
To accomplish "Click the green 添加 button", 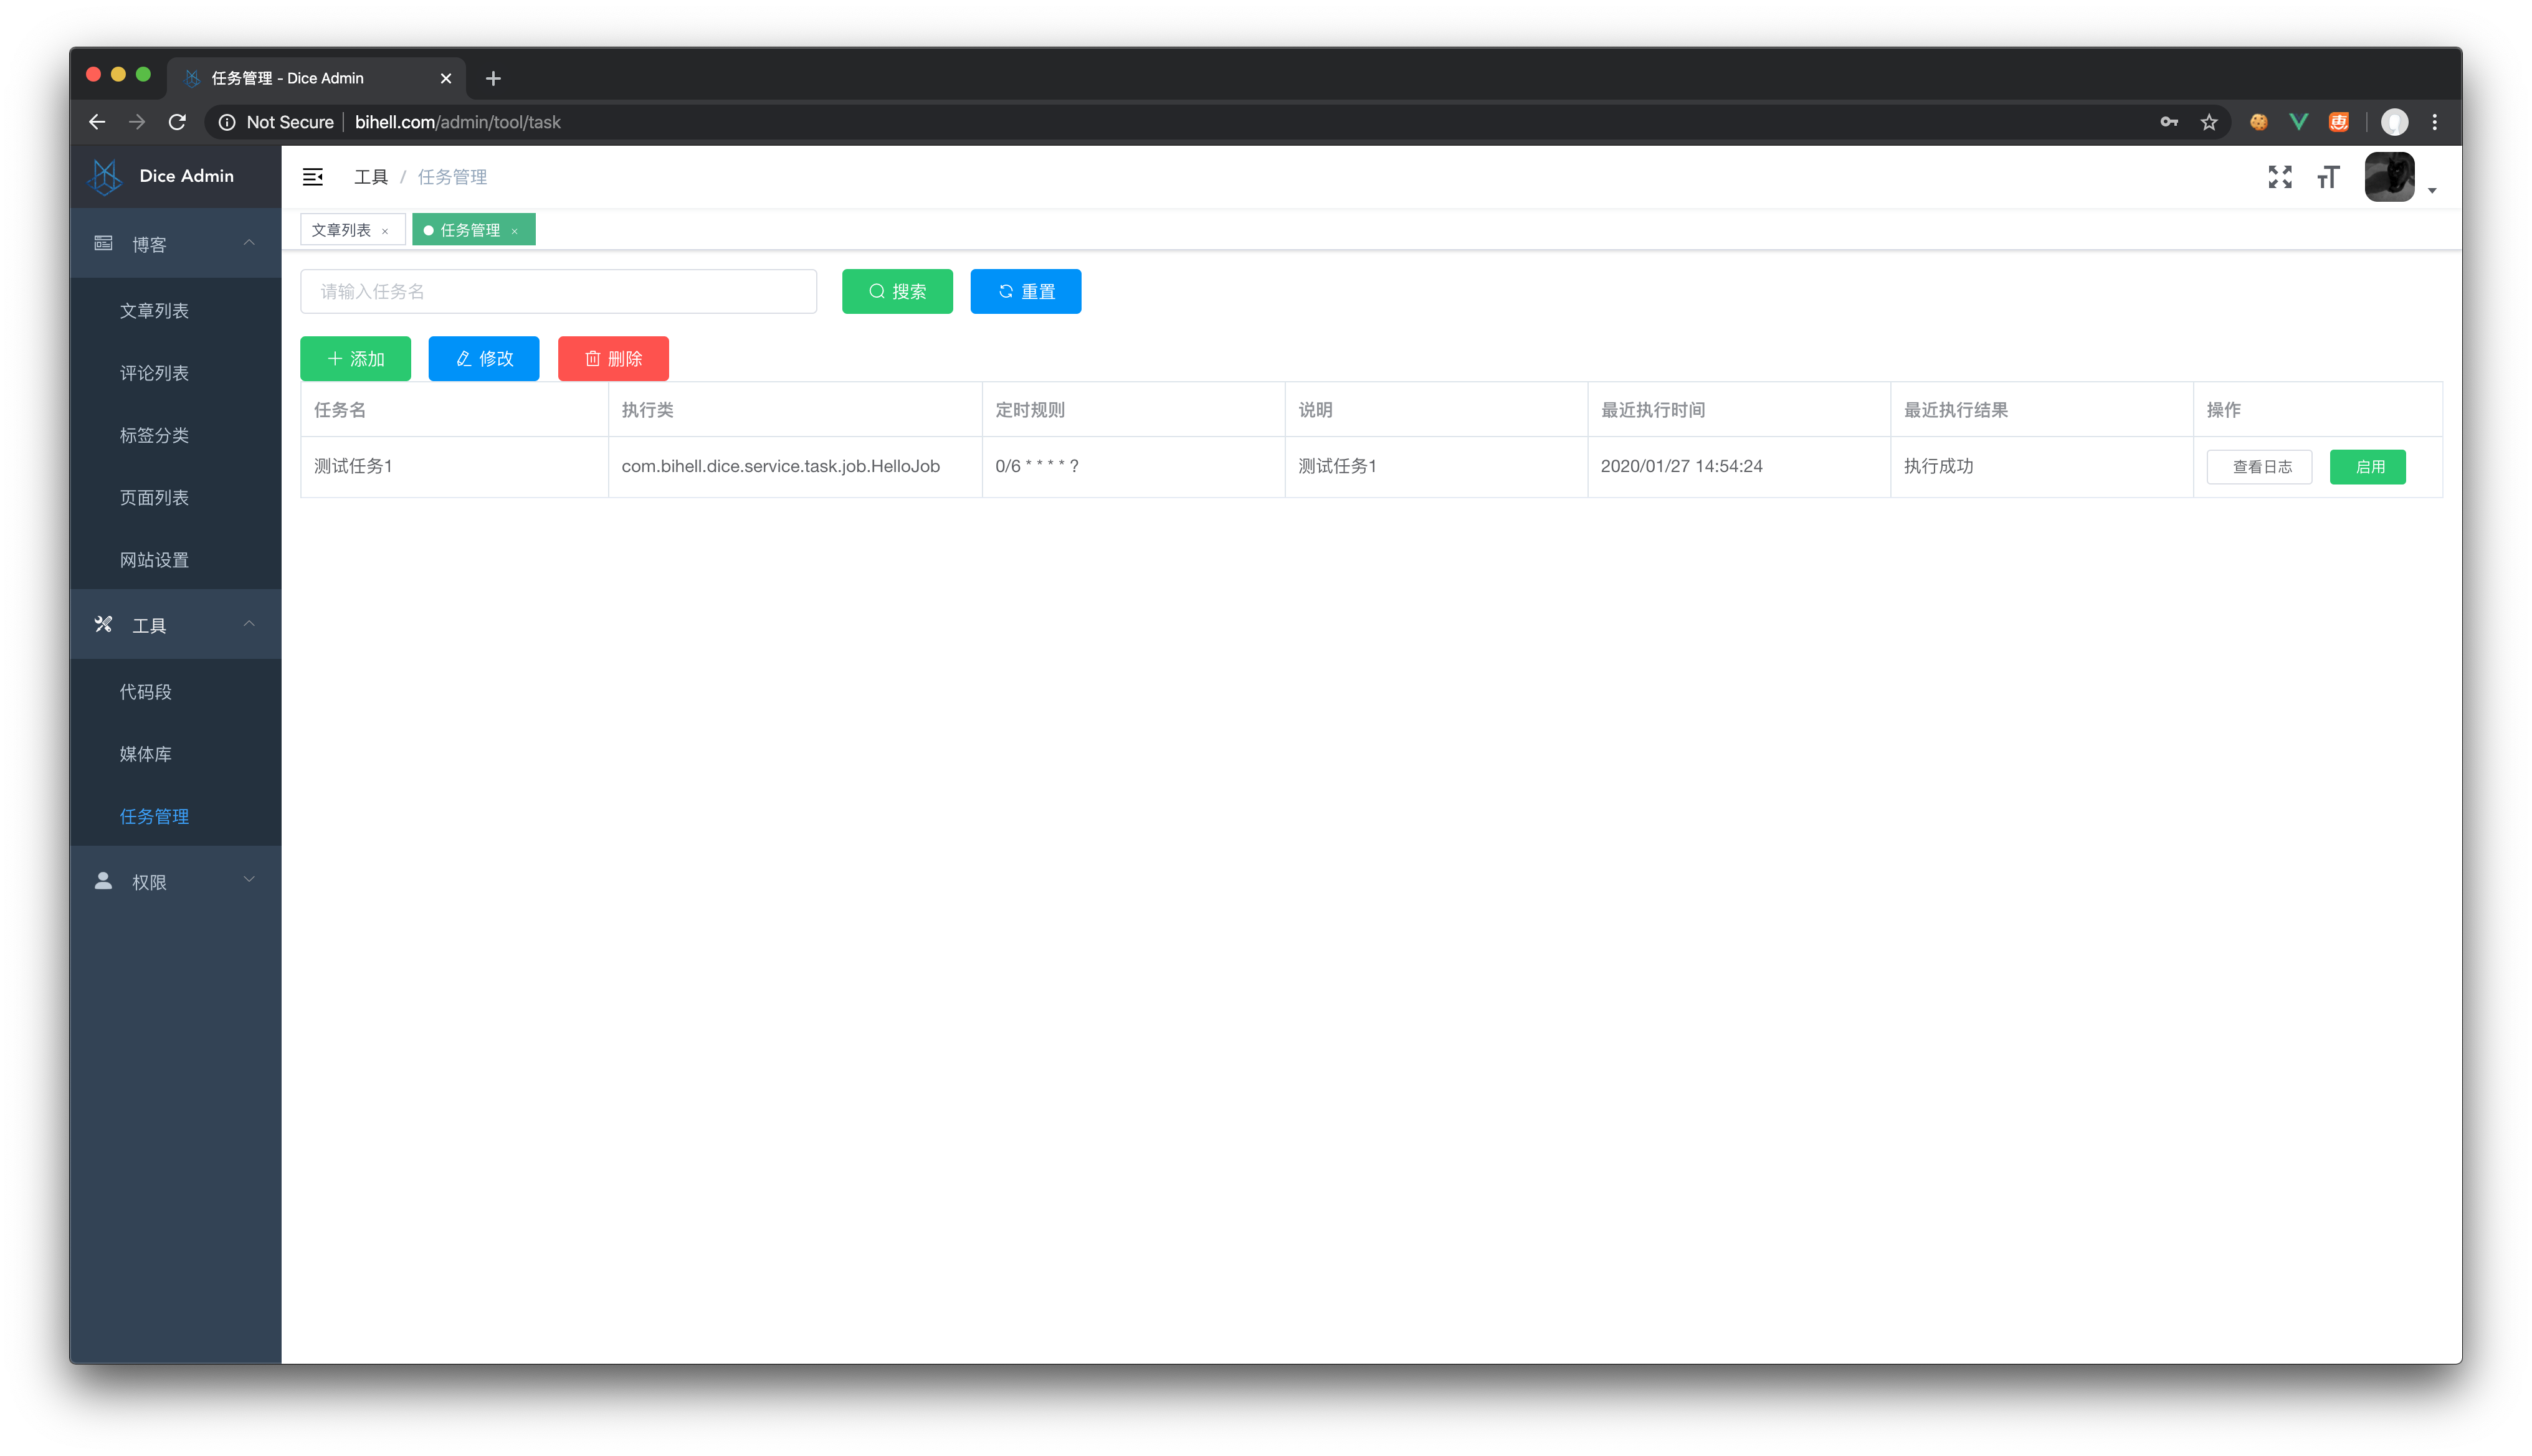I will point(355,359).
